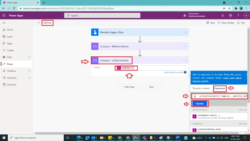Open Task View on the taskbar

point(68,138)
